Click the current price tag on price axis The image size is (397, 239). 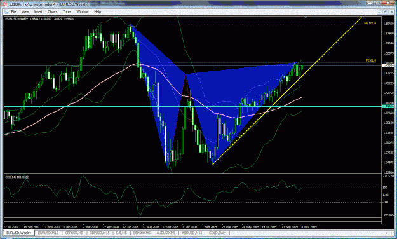tap(388, 65)
